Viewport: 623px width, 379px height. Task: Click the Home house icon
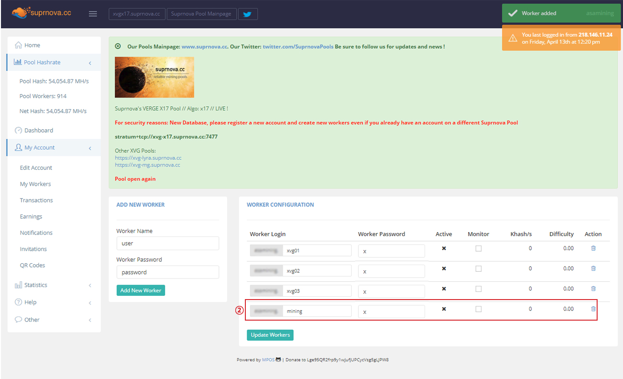click(x=19, y=45)
